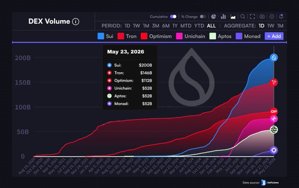Click the alert bell icon

(x=281, y=17)
